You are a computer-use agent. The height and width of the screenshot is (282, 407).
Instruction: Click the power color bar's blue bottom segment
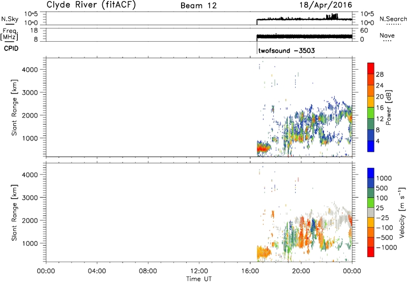tap(371, 146)
